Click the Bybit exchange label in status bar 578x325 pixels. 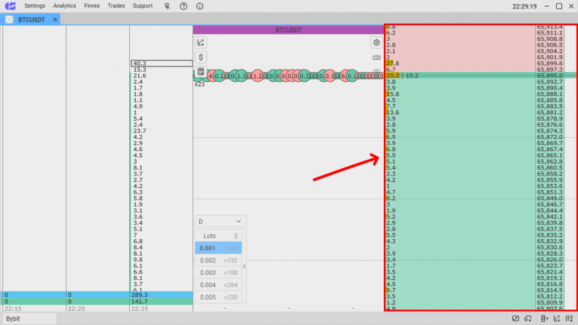tap(13, 319)
